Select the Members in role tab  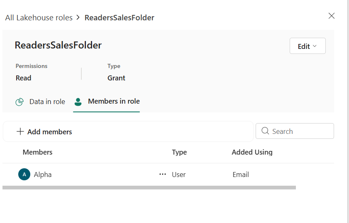pos(107,102)
